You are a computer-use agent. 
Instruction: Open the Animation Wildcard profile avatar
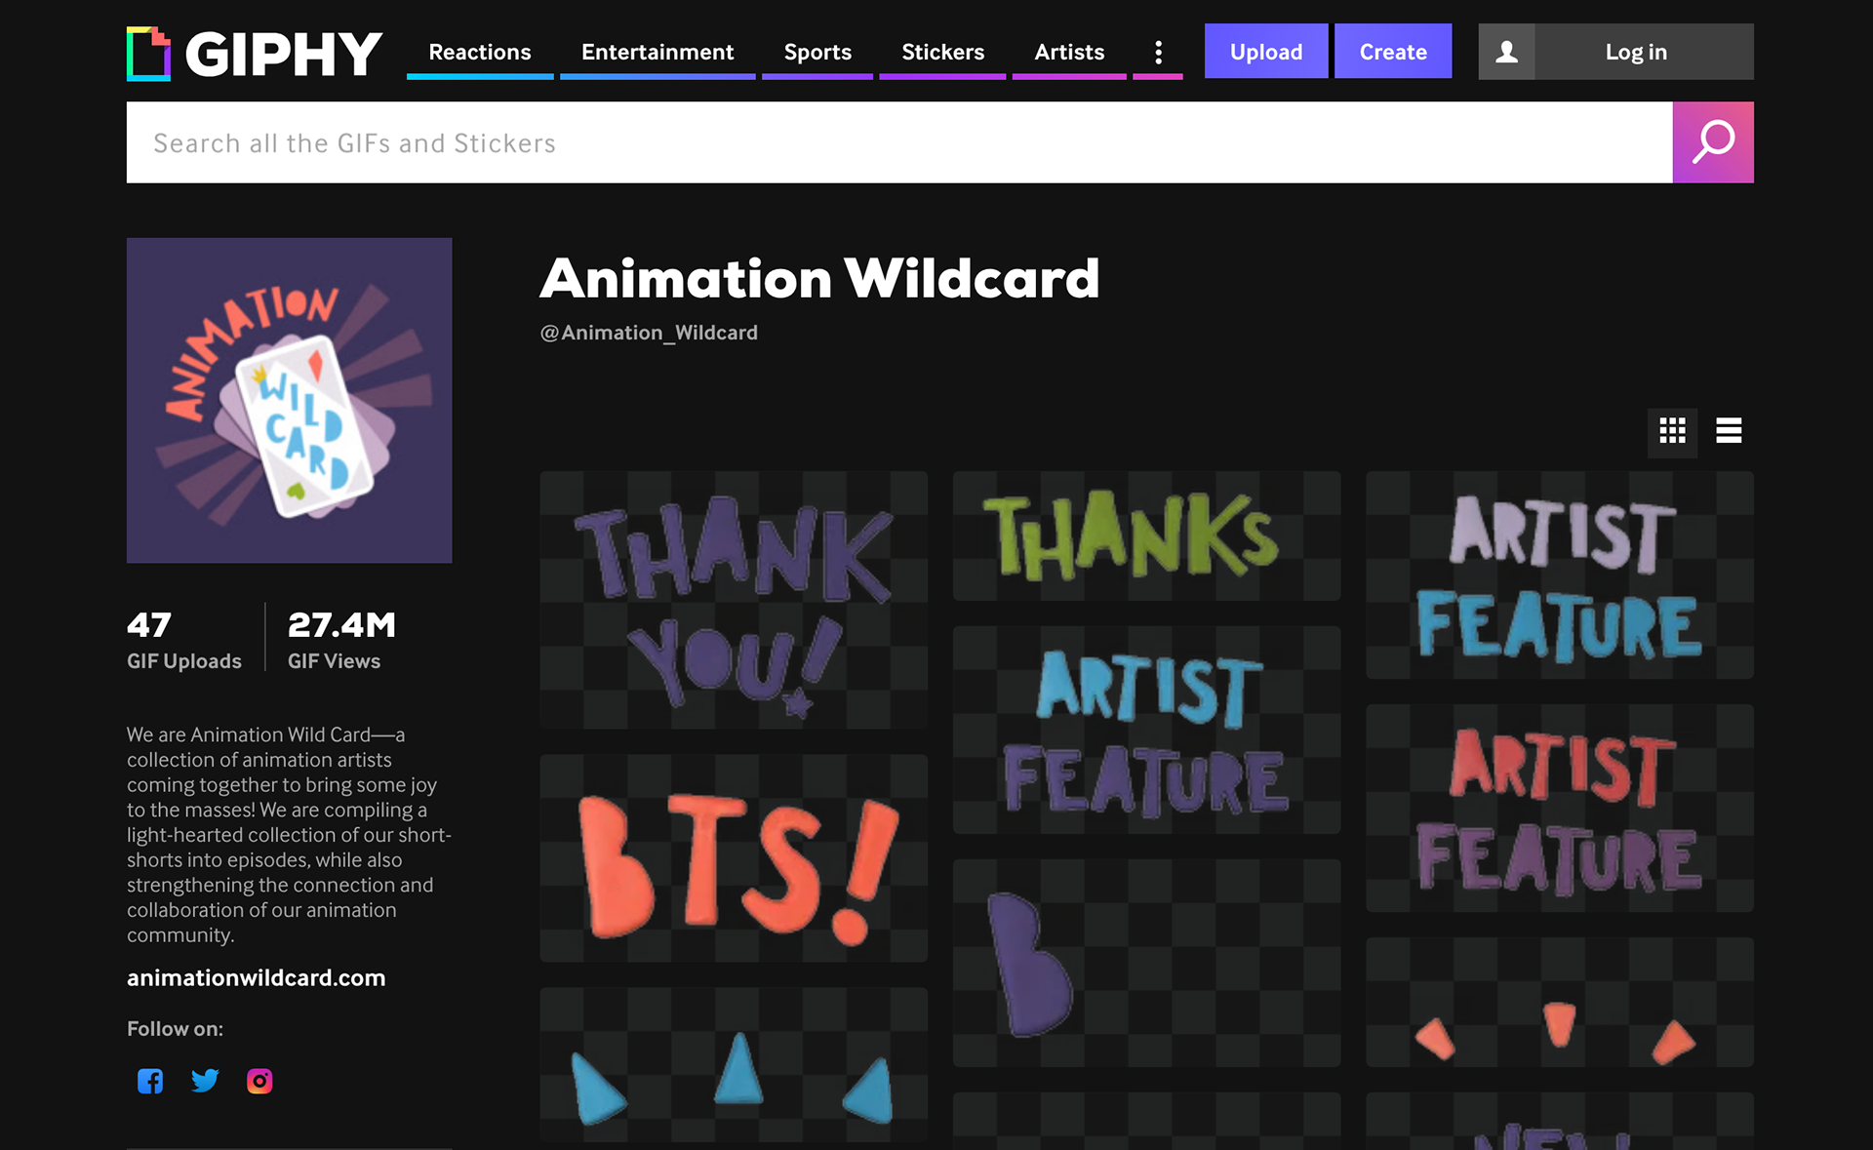pos(290,400)
